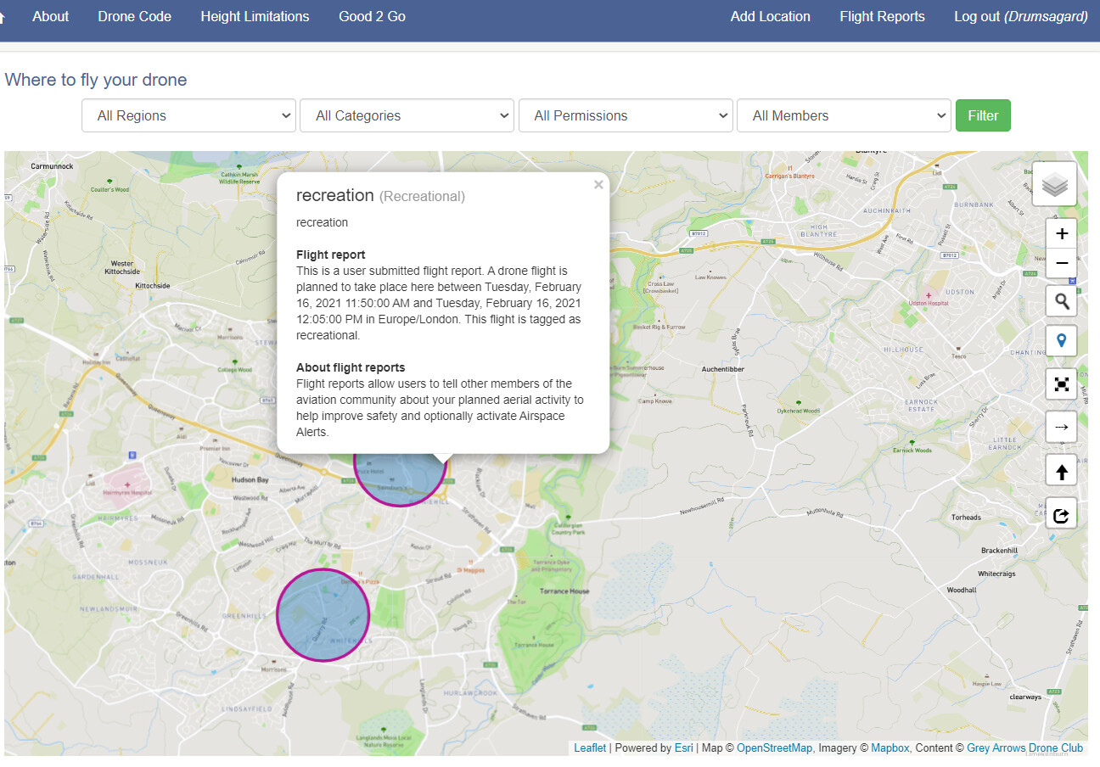Log out of Drumsagard account
1100x767 pixels.
click(1021, 16)
